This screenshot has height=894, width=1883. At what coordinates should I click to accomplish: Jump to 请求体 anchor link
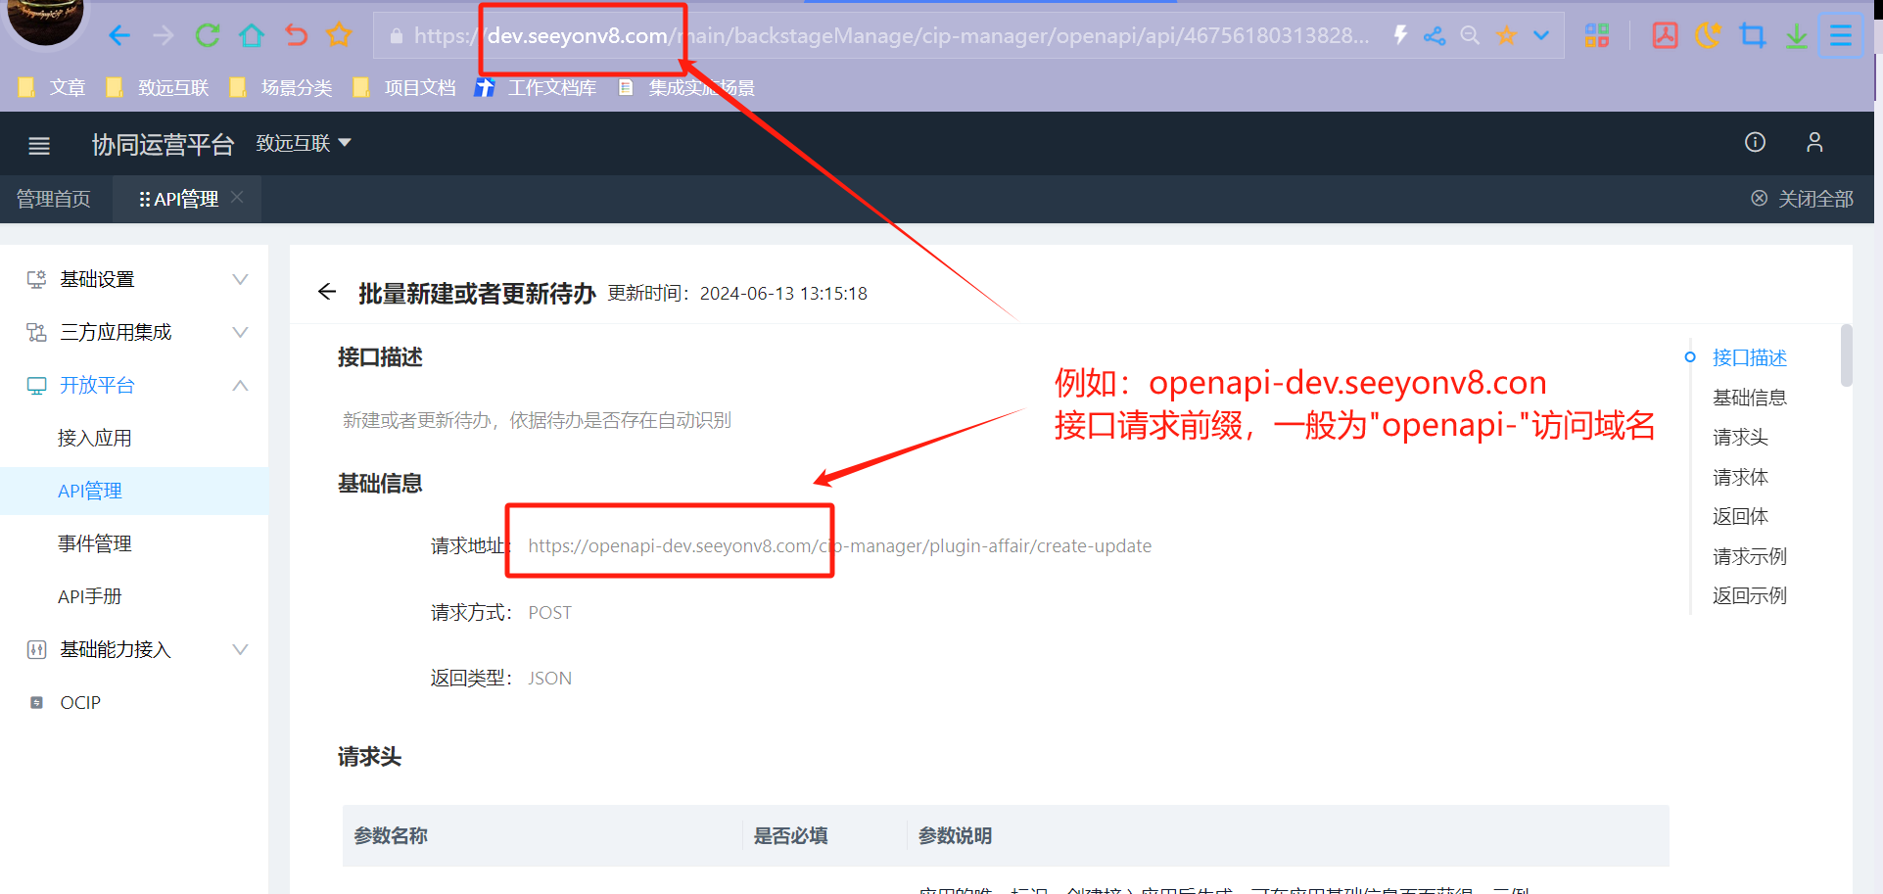1740,477
